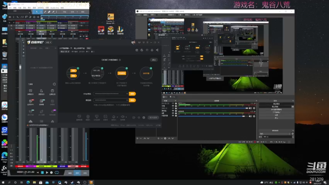Viewport: 329px width, 185px height.
Task: Open the CS:GO desktop shortcut icon
Action: pyautogui.click(x=111, y=16)
